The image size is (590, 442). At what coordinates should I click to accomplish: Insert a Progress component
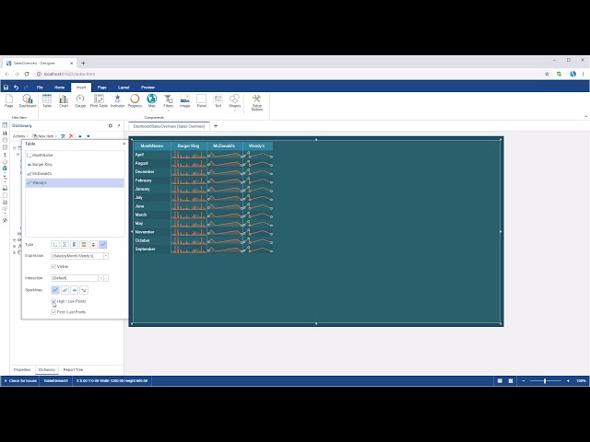(135, 101)
